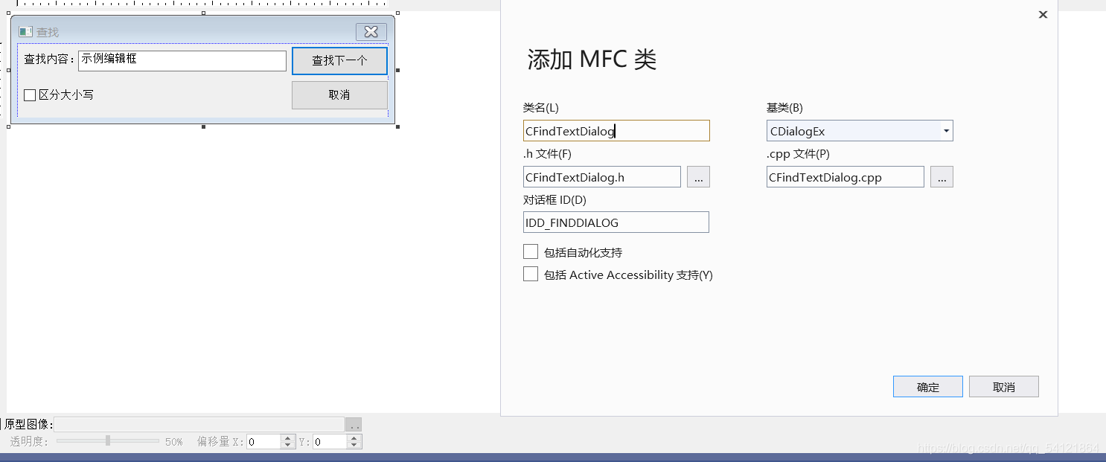Adjust the 透明度 slider at 50%
Image resolution: width=1106 pixels, height=462 pixels.
tap(106, 441)
